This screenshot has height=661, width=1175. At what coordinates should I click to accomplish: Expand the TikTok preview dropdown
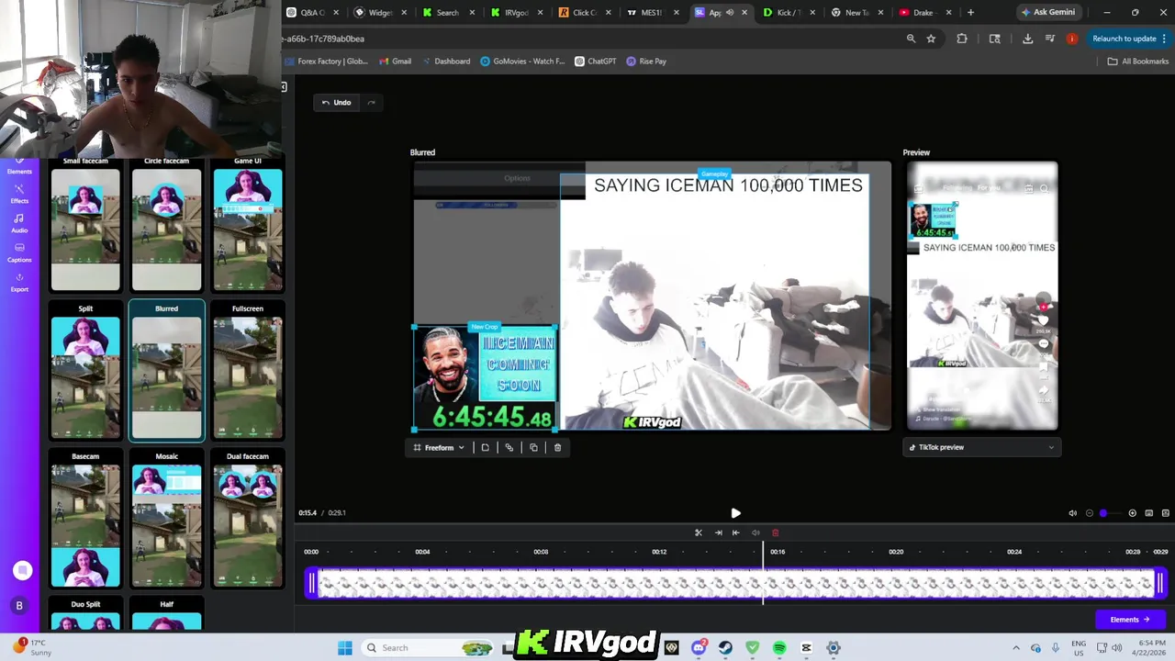point(982,448)
